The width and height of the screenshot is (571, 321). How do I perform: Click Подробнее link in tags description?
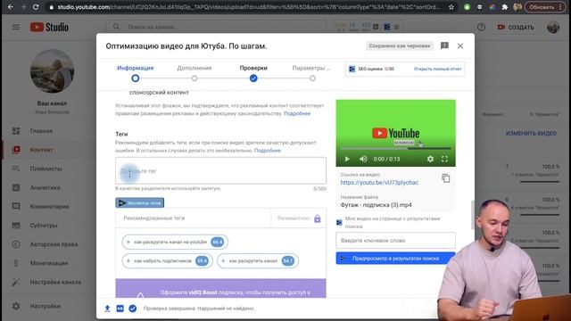tap(268, 151)
